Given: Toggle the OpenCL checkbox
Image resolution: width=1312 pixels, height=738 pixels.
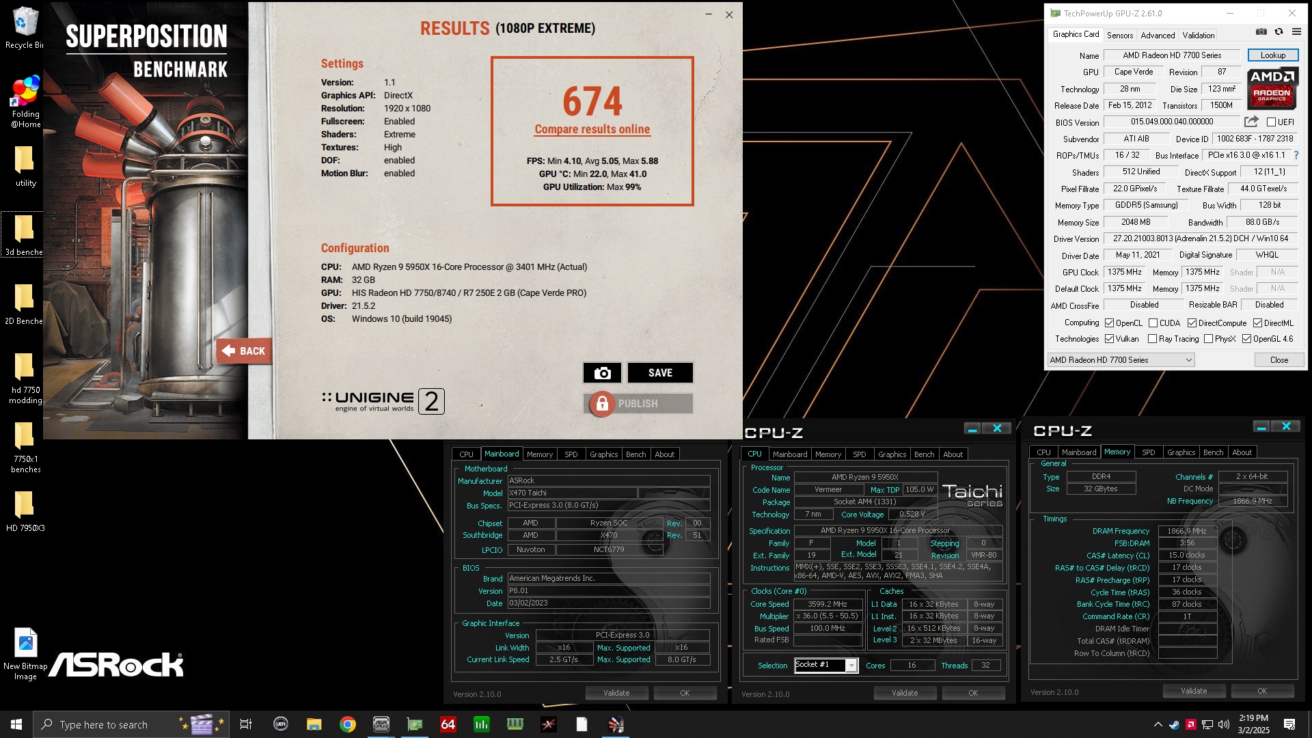Looking at the screenshot, I should (1110, 323).
